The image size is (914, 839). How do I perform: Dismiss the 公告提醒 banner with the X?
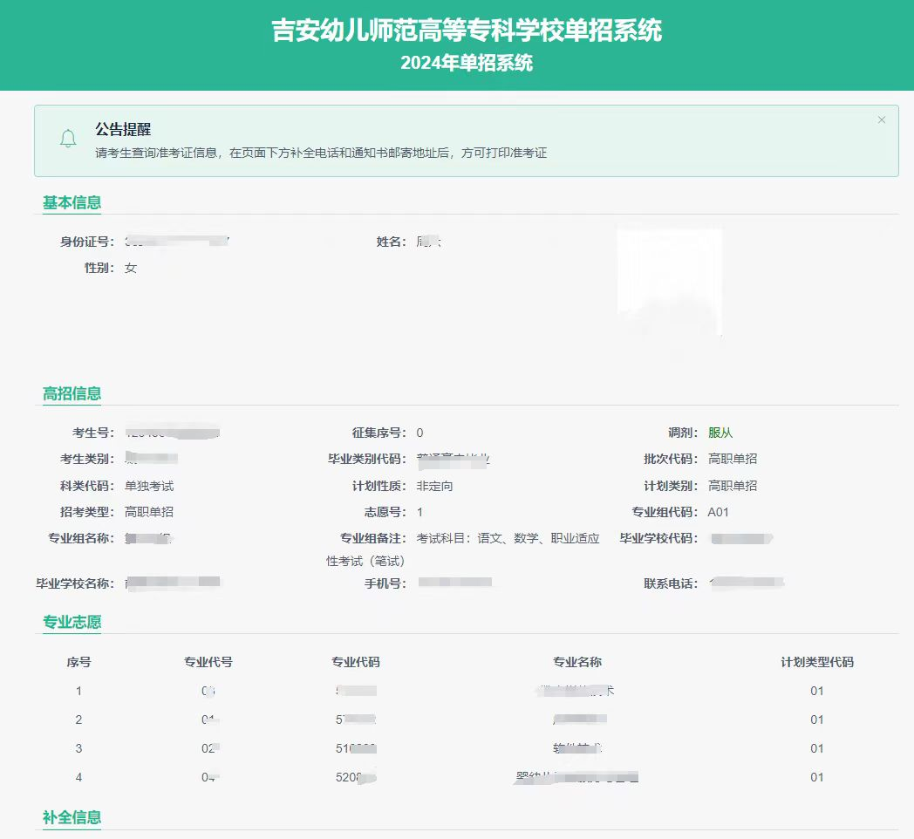pyautogui.click(x=881, y=119)
